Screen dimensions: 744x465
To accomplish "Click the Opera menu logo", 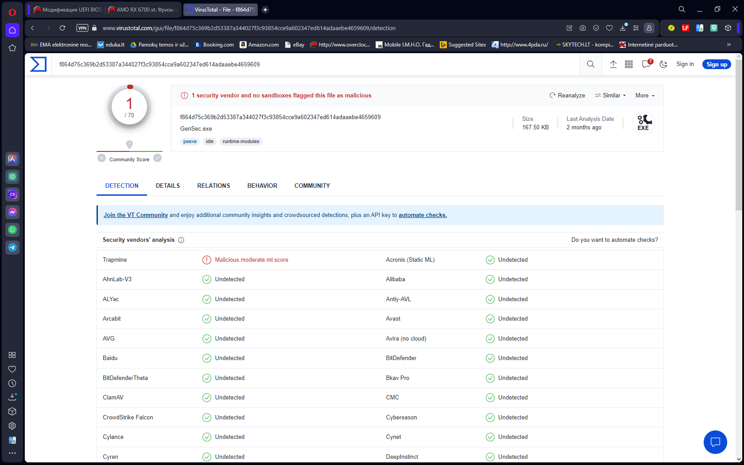I will tap(12, 12).
